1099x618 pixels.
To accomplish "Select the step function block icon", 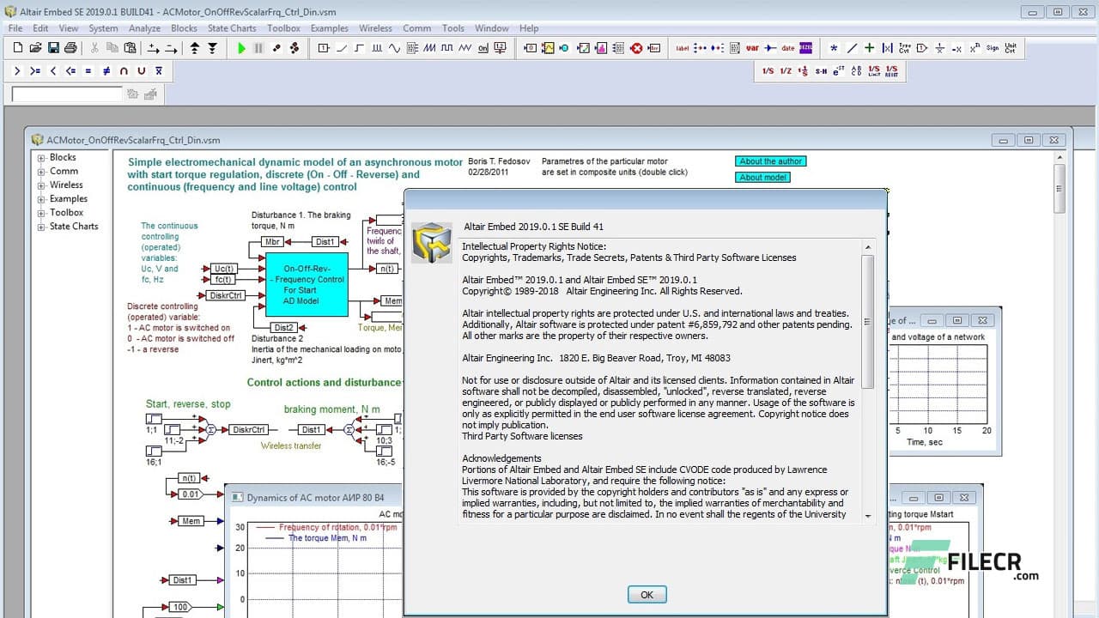I will point(360,48).
